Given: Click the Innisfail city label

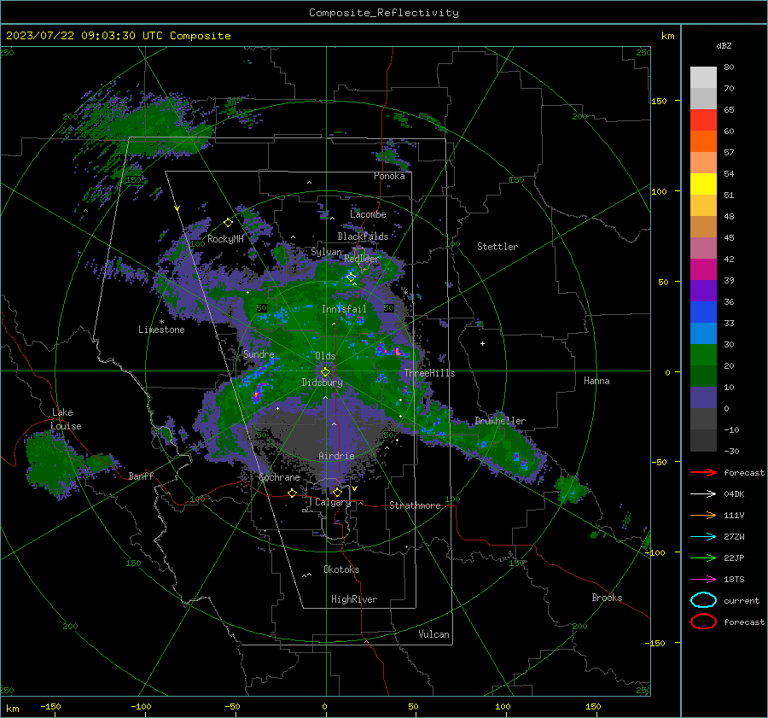Looking at the screenshot, I should point(344,309).
